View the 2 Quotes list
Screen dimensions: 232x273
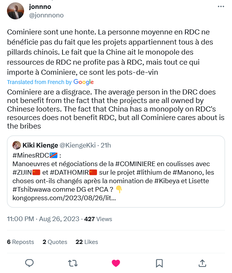click(55, 242)
